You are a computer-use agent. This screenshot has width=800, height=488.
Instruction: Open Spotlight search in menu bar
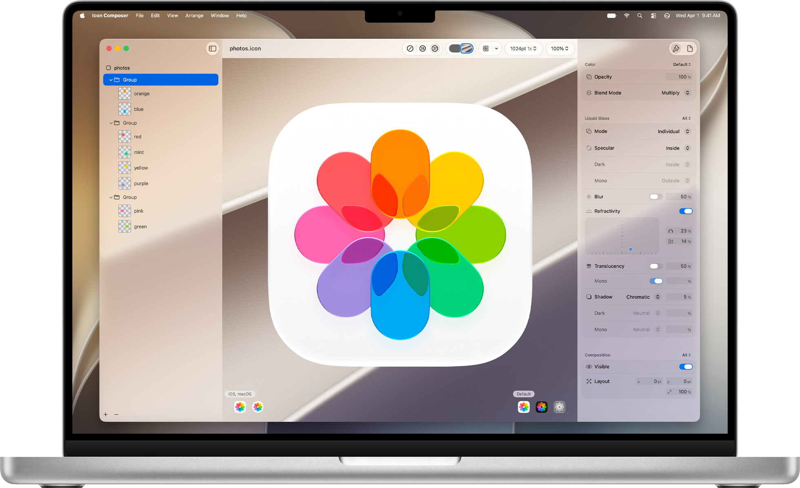pos(640,15)
